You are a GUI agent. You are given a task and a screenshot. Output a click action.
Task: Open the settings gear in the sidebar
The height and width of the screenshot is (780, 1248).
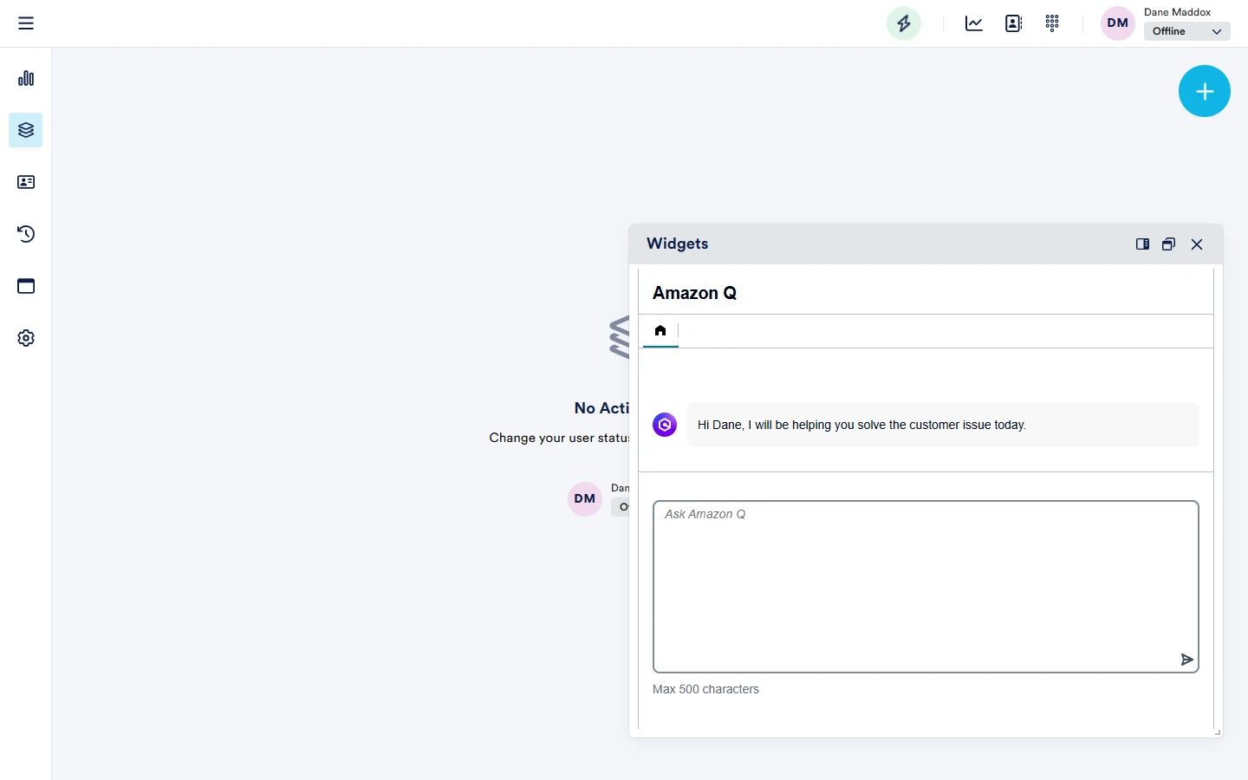[x=26, y=338]
